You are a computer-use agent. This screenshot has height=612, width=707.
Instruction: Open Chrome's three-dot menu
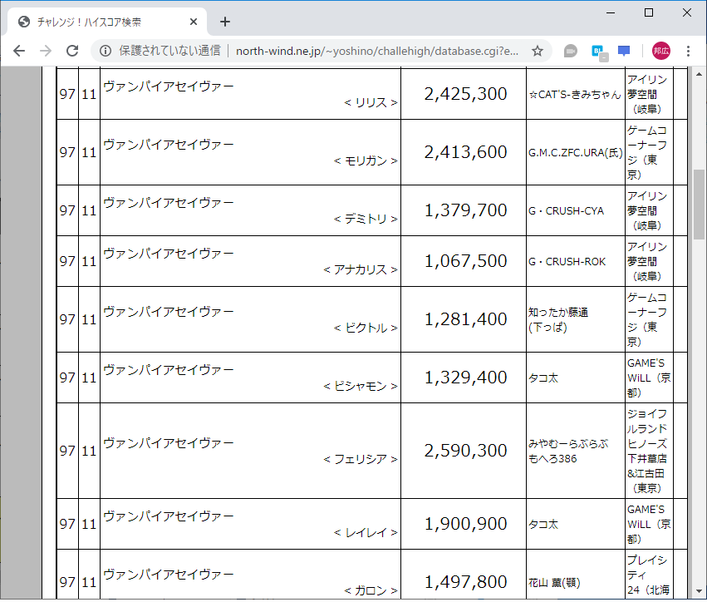(x=688, y=51)
